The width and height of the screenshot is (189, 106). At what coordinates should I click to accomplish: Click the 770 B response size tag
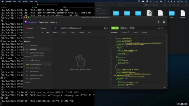tap(132, 28)
